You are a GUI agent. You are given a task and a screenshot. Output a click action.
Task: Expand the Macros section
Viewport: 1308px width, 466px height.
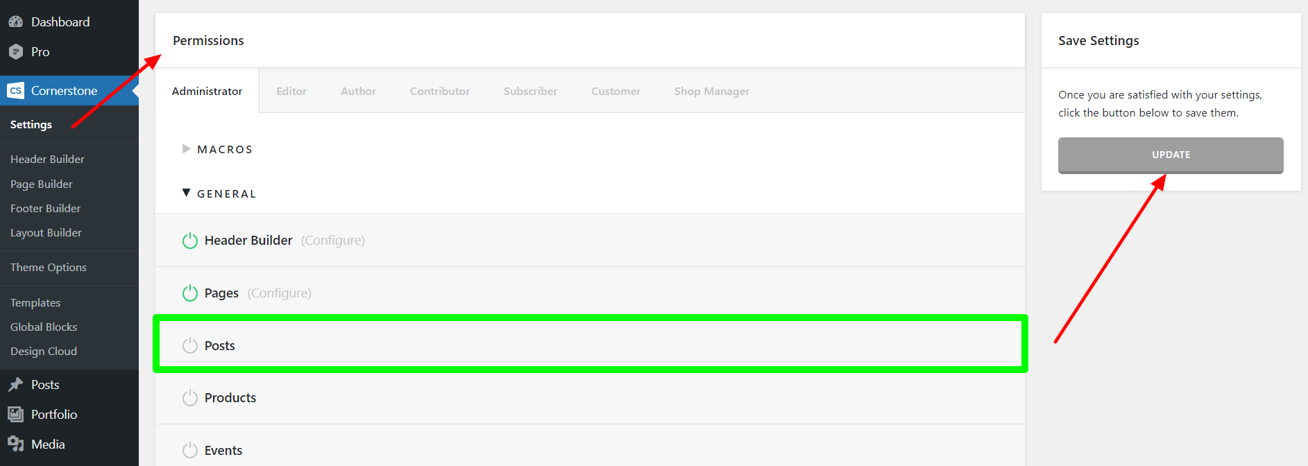[186, 149]
